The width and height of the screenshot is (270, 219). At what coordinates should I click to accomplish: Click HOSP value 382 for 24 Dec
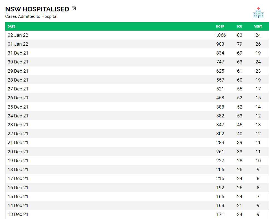220,116
